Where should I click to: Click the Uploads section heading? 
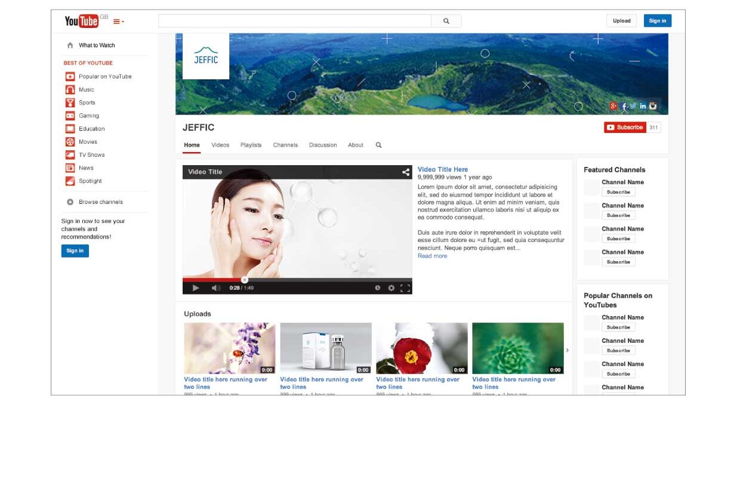point(198,314)
